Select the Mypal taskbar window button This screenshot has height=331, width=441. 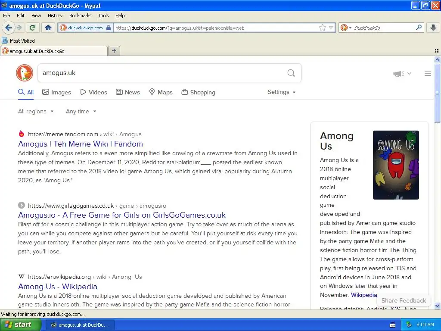80,325
